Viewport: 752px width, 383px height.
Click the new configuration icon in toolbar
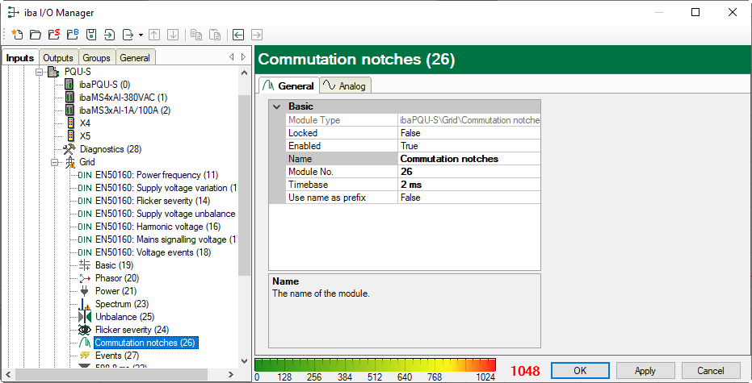click(16, 35)
